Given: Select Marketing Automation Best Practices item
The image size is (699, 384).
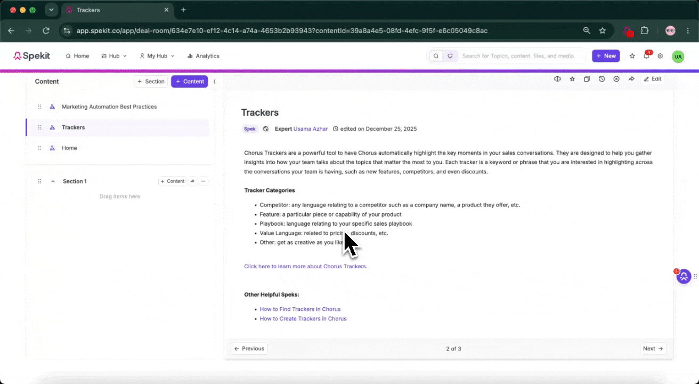Looking at the screenshot, I should 117,107.
